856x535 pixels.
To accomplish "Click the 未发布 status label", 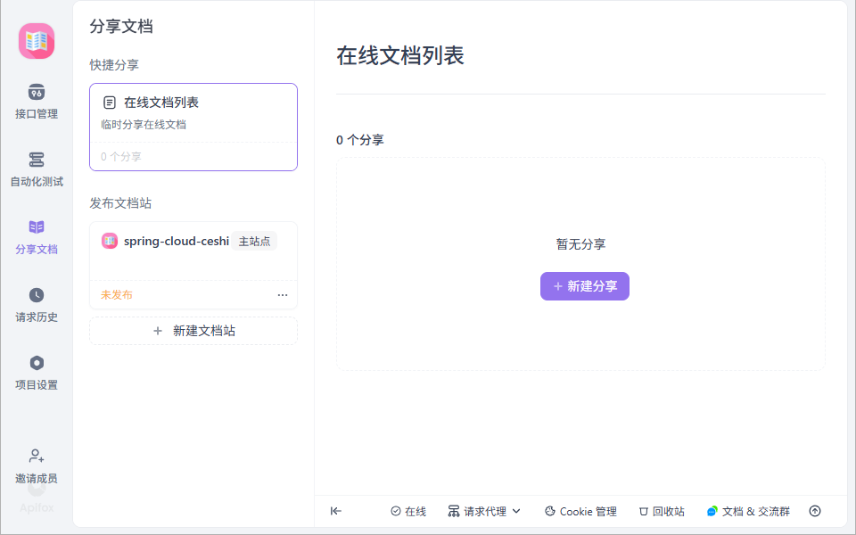I will tap(116, 295).
